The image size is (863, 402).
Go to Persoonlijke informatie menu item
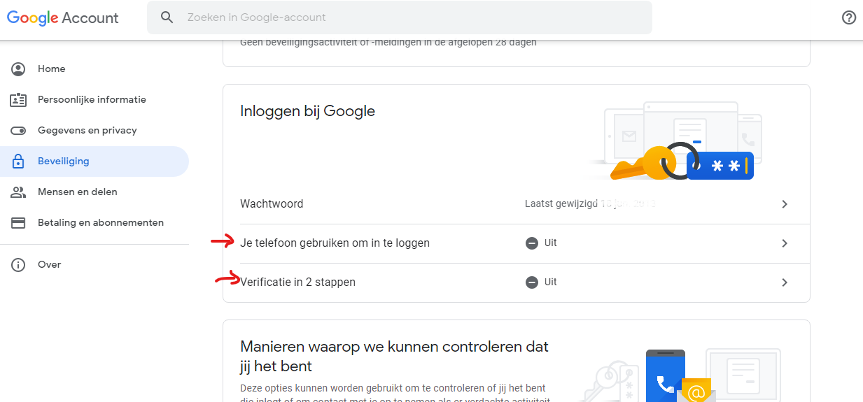tap(92, 100)
